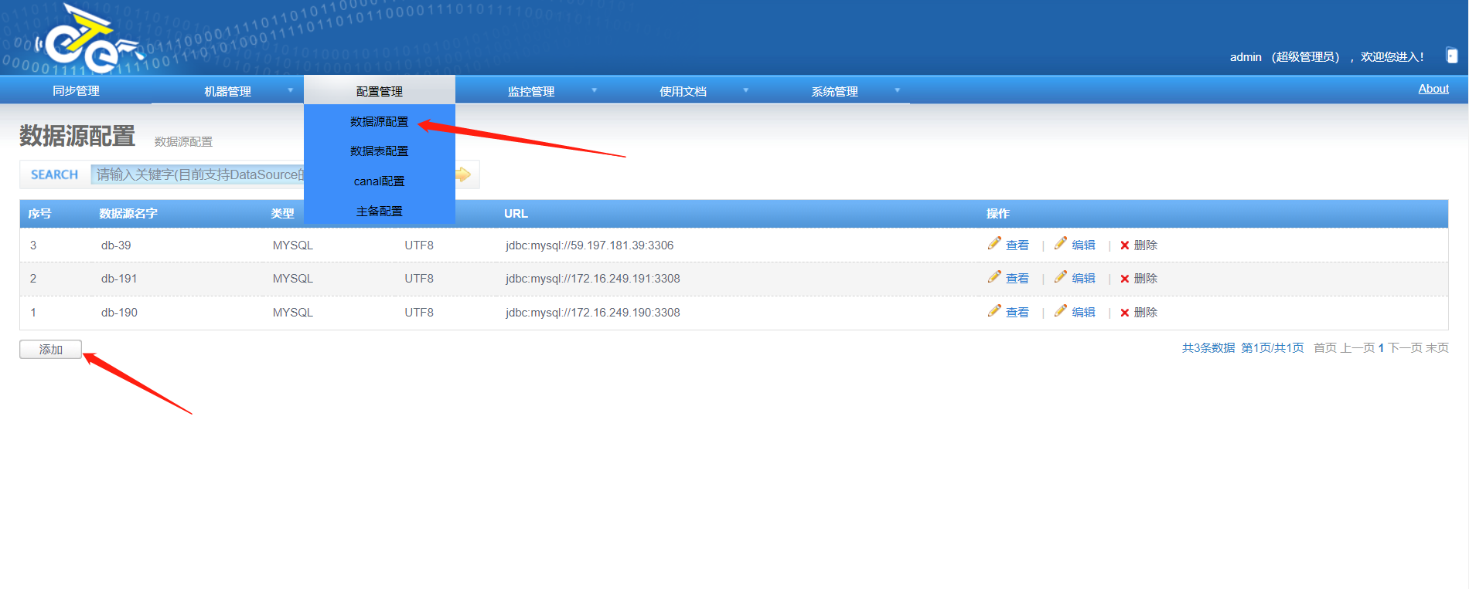The image size is (1469, 589).
Task: Open the 机器管理 menu label
Action: 227,91
